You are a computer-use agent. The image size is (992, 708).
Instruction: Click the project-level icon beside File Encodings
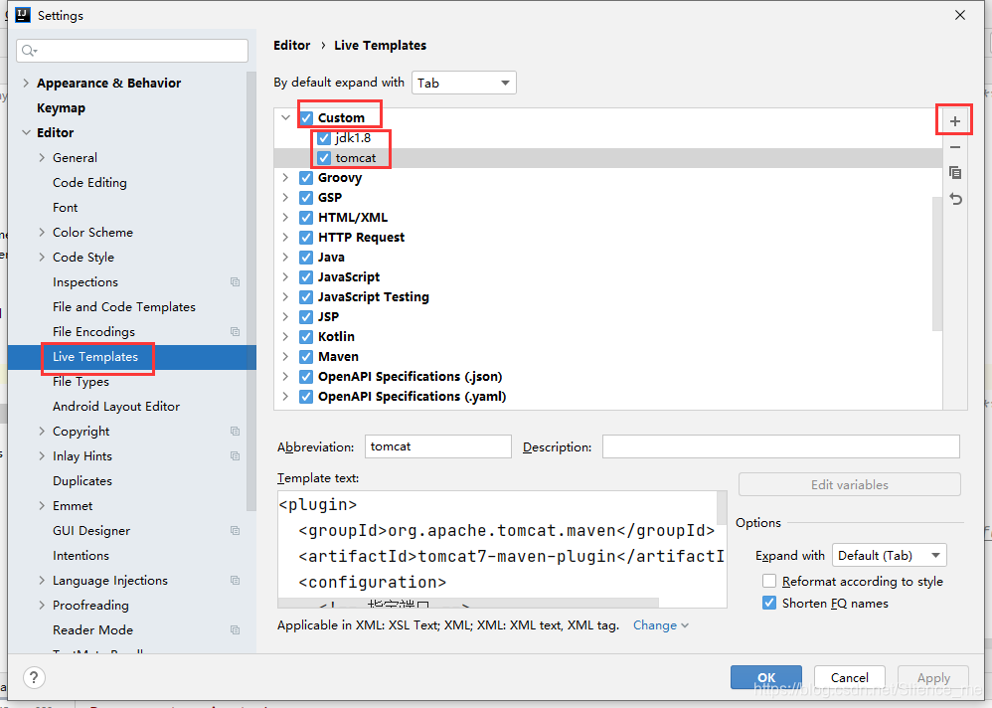(x=235, y=331)
